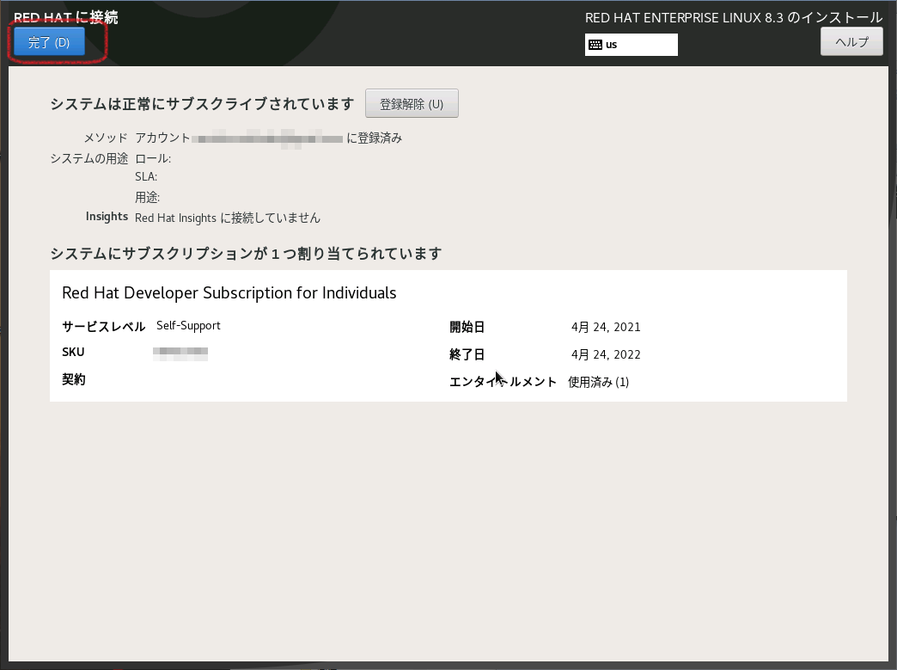Click the start date 4月 24, 2021
This screenshot has height=670, width=897.
coord(605,327)
